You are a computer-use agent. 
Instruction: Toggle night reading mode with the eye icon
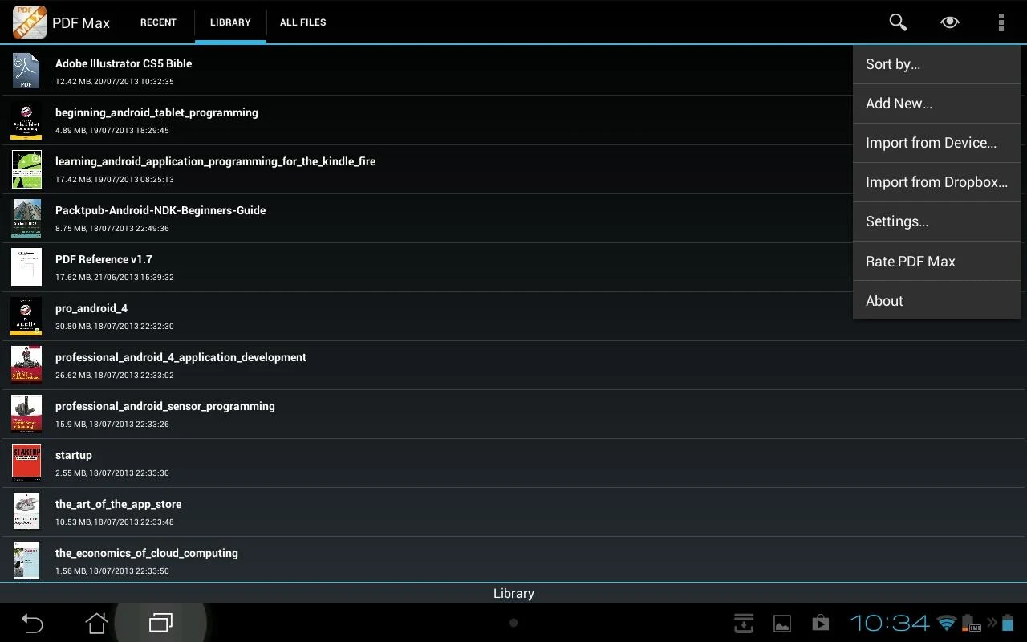point(949,22)
